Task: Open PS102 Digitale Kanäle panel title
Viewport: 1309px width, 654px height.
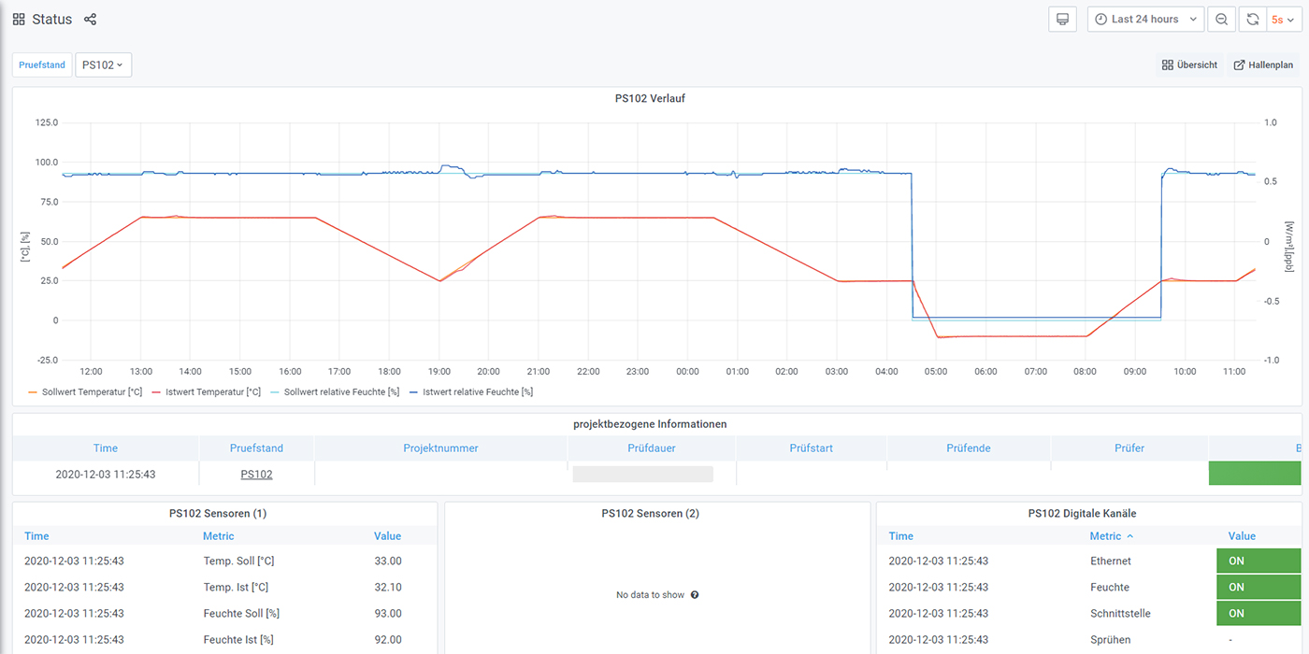Action: coord(1082,513)
